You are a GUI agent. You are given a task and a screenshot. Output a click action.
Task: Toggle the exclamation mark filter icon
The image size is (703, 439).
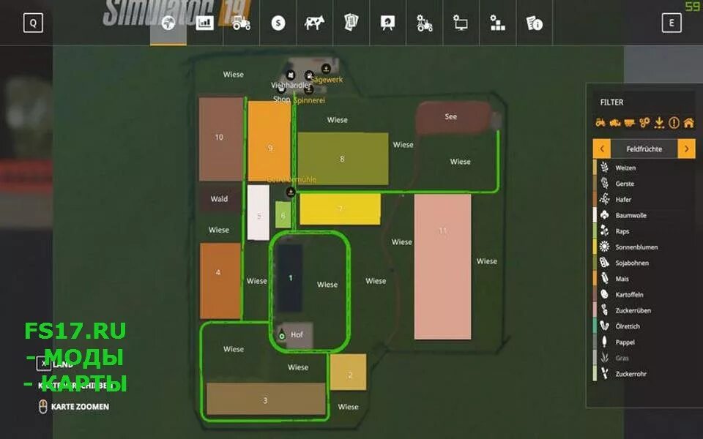674,122
